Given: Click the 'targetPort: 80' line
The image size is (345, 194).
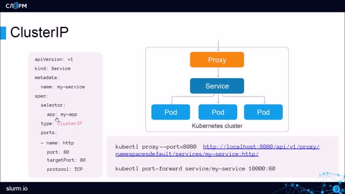Looking at the screenshot, I should tap(66, 160).
